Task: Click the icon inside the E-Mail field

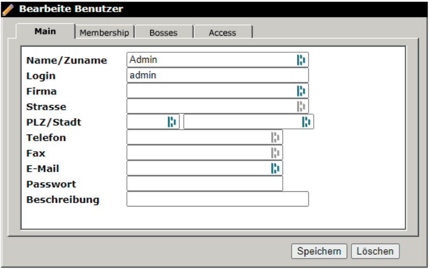Action: (x=275, y=168)
